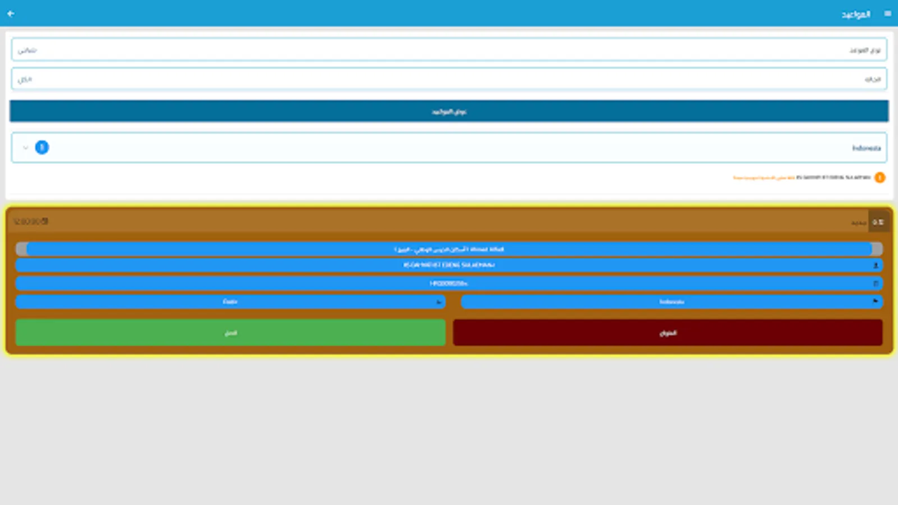
Task: Select the Indonesia group row label
Action: (x=866, y=148)
